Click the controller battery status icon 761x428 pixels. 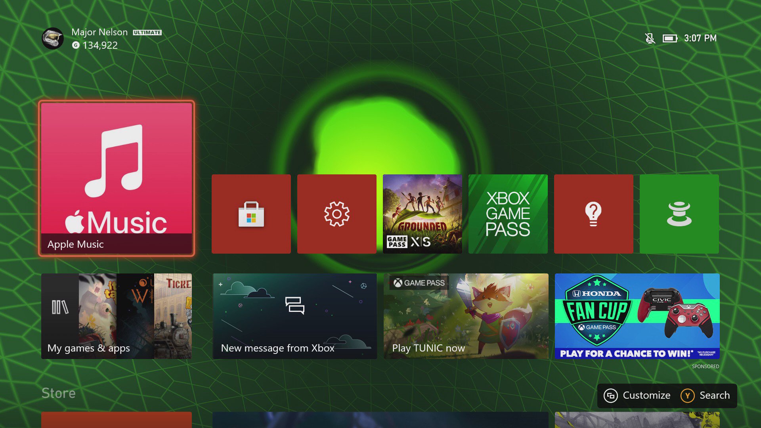pos(670,38)
